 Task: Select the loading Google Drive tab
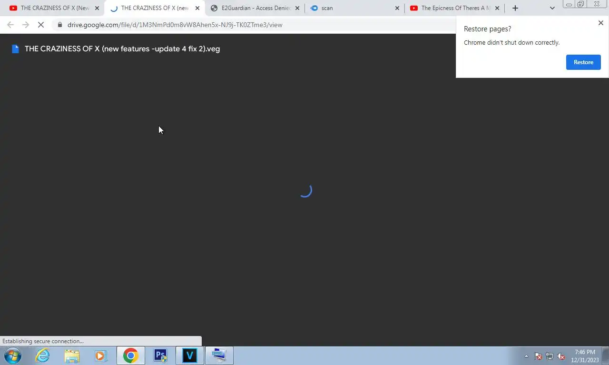[155, 8]
